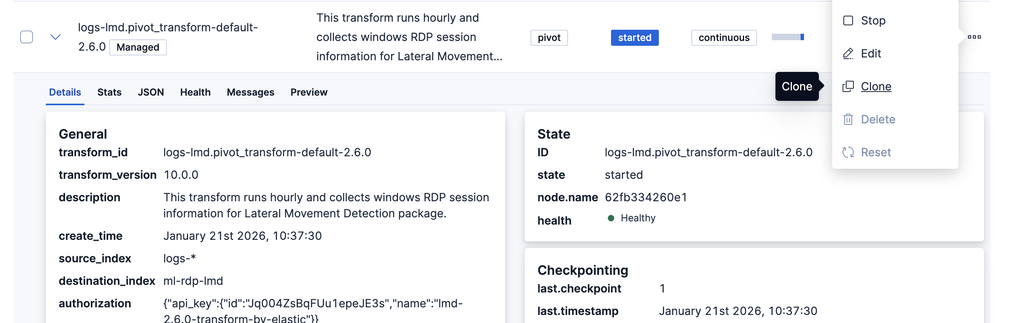Image resolution: width=1009 pixels, height=323 pixels.
Task: Click the Managed badge
Action: pos(138,47)
